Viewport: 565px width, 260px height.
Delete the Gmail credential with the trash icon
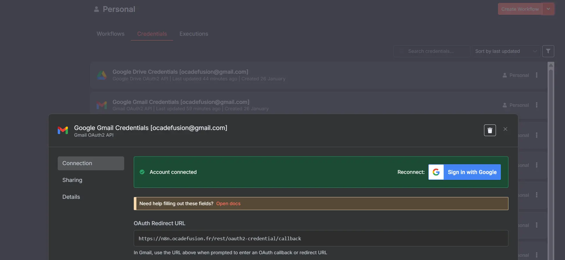490,130
